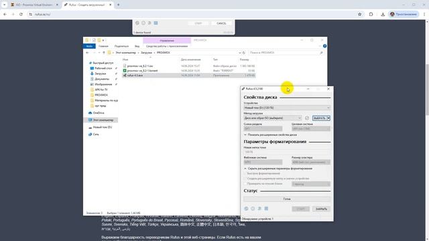Open the Целевая система dropdown
Screen dimensions: 429x241
tap(311, 129)
